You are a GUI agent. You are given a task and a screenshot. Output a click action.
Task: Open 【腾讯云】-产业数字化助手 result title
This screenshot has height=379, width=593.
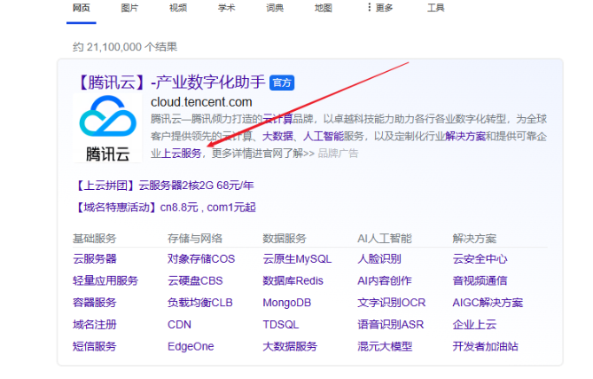pyautogui.click(x=170, y=83)
